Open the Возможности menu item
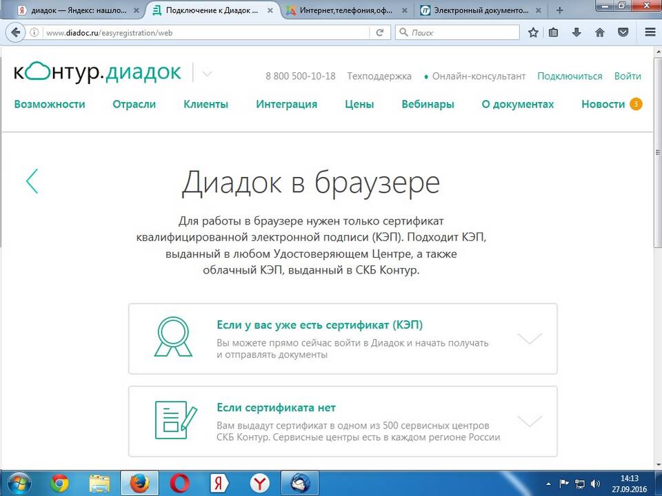This screenshot has height=496, width=662. [50, 104]
